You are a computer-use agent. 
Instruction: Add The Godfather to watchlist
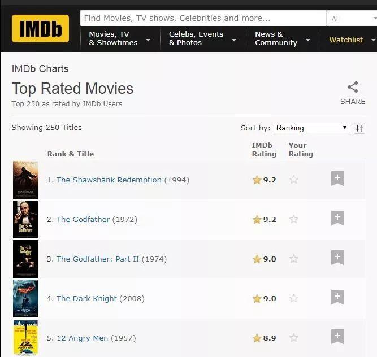[x=337, y=218]
